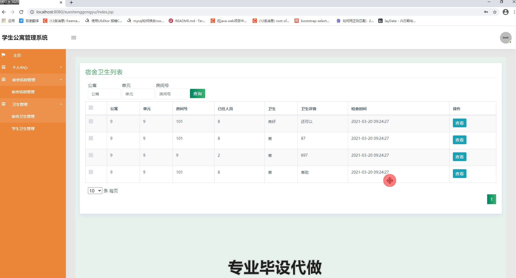Click the 学生公寓管理系统 title
The height and width of the screenshot is (278, 516).
point(25,38)
